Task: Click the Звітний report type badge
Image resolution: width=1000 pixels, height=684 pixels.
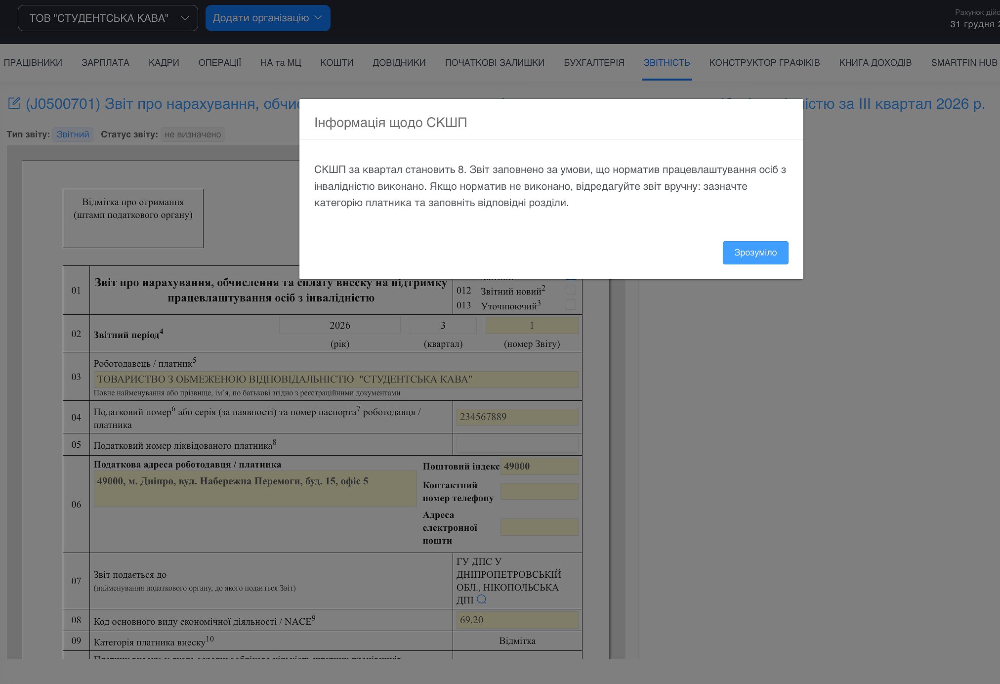Action: click(x=73, y=134)
